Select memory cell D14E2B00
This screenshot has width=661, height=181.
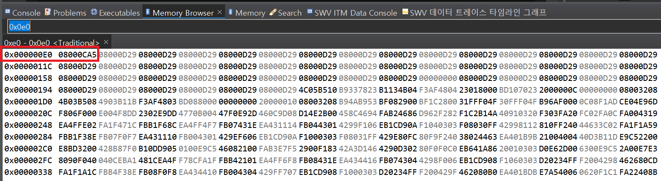[x=318, y=114]
